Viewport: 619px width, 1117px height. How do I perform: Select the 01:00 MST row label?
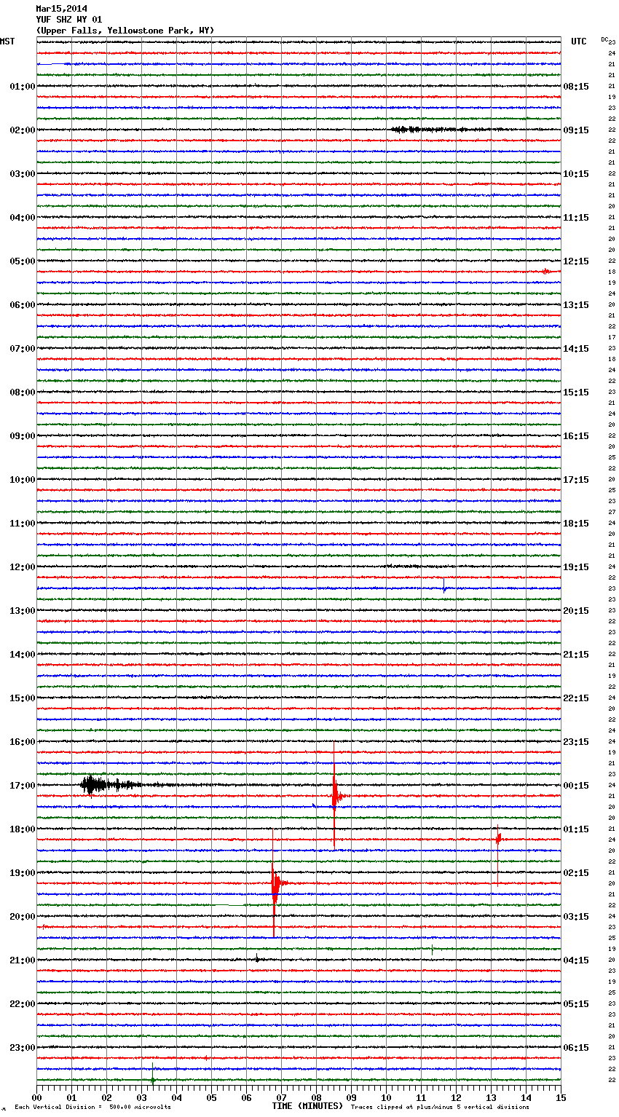(x=23, y=87)
